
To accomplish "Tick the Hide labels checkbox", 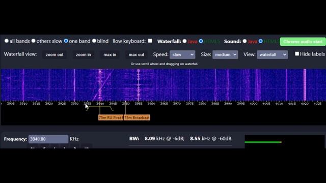I will click(x=297, y=54).
